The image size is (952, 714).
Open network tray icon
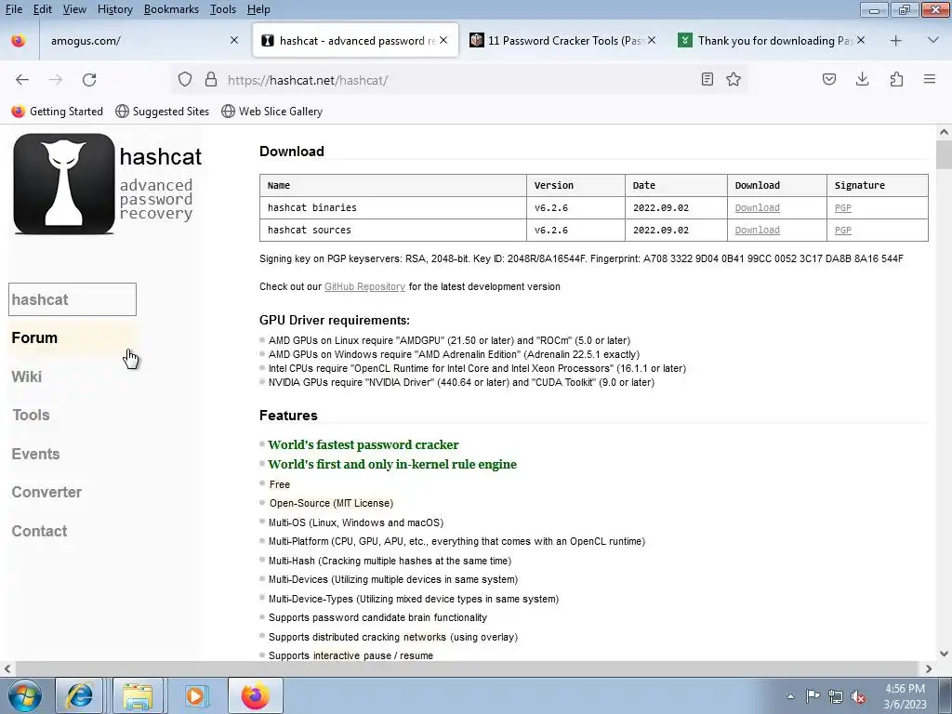[x=836, y=696]
